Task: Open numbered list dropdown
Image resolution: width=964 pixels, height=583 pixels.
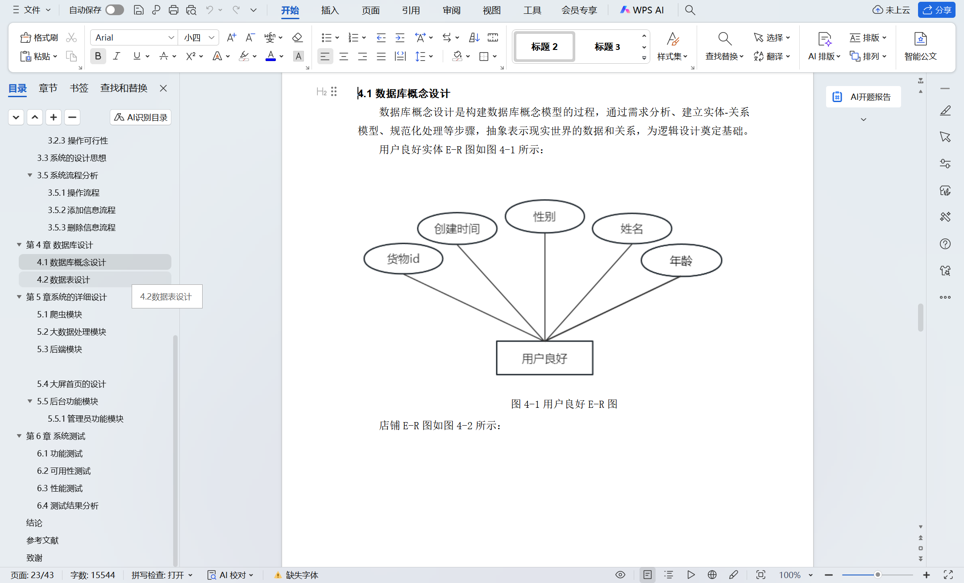Action: pos(364,38)
